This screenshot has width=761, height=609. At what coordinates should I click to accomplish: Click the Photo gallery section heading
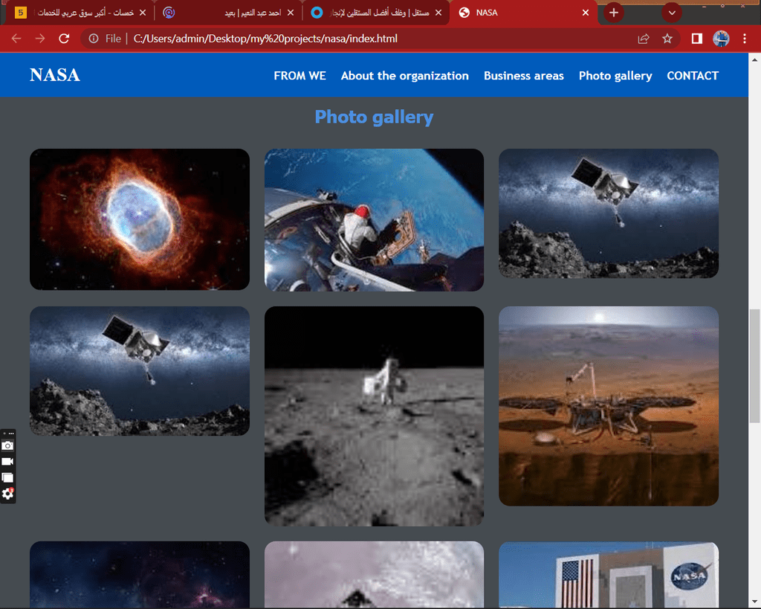[375, 117]
